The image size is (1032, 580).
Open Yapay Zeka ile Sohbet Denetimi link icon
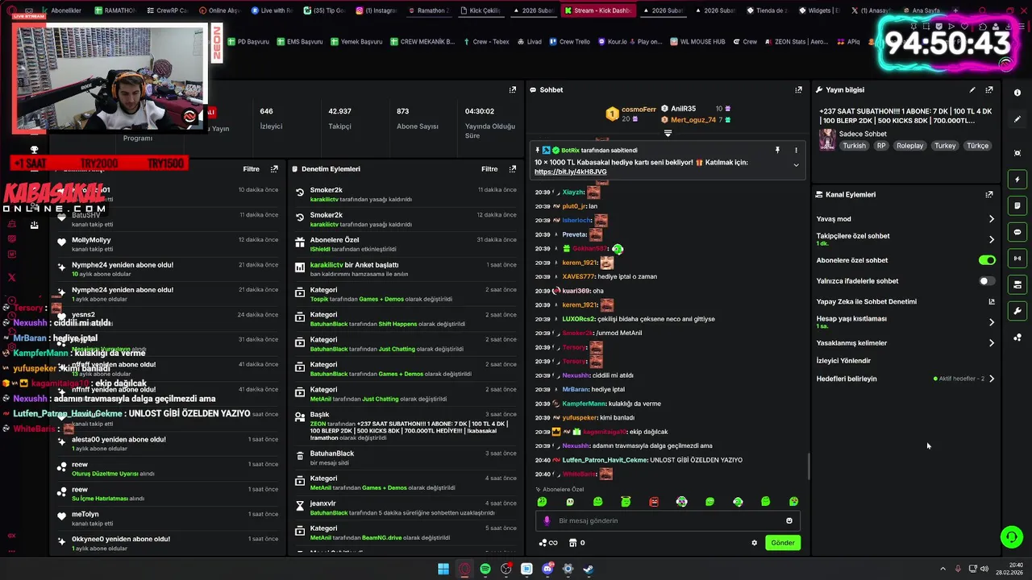pos(992,301)
